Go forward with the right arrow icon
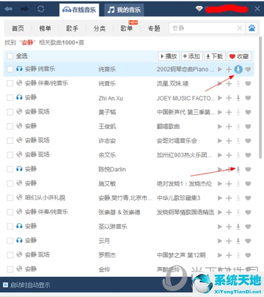This screenshot has height=297, width=264. coord(24,9)
